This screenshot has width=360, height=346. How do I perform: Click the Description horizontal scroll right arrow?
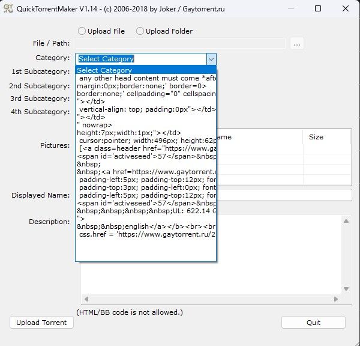[336, 299]
